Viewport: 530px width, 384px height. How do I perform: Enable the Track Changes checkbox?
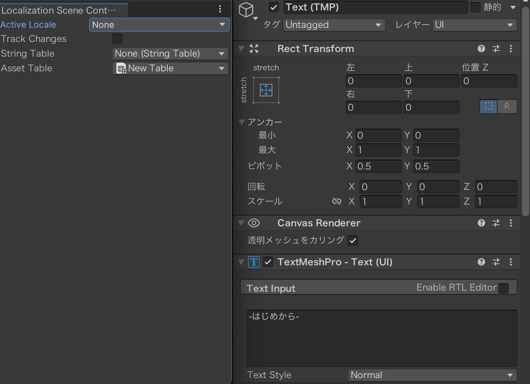(x=117, y=39)
